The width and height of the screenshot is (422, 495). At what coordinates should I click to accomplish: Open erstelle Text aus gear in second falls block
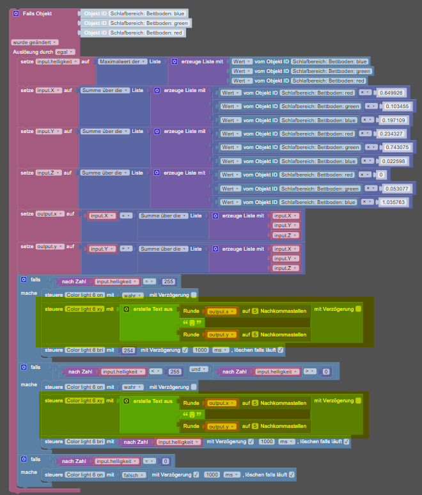click(x=126, y=401)
